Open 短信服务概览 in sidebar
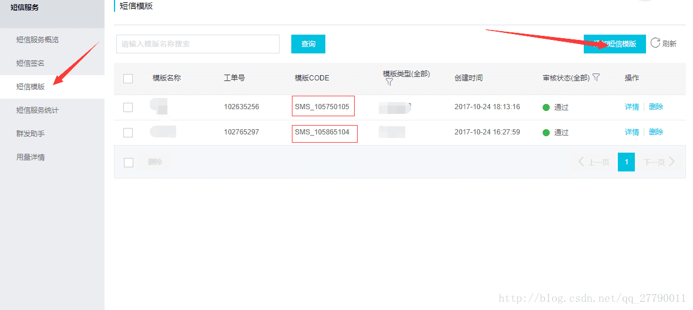The height and width of the screenshot is (310, 693). [x=38, y=40]
